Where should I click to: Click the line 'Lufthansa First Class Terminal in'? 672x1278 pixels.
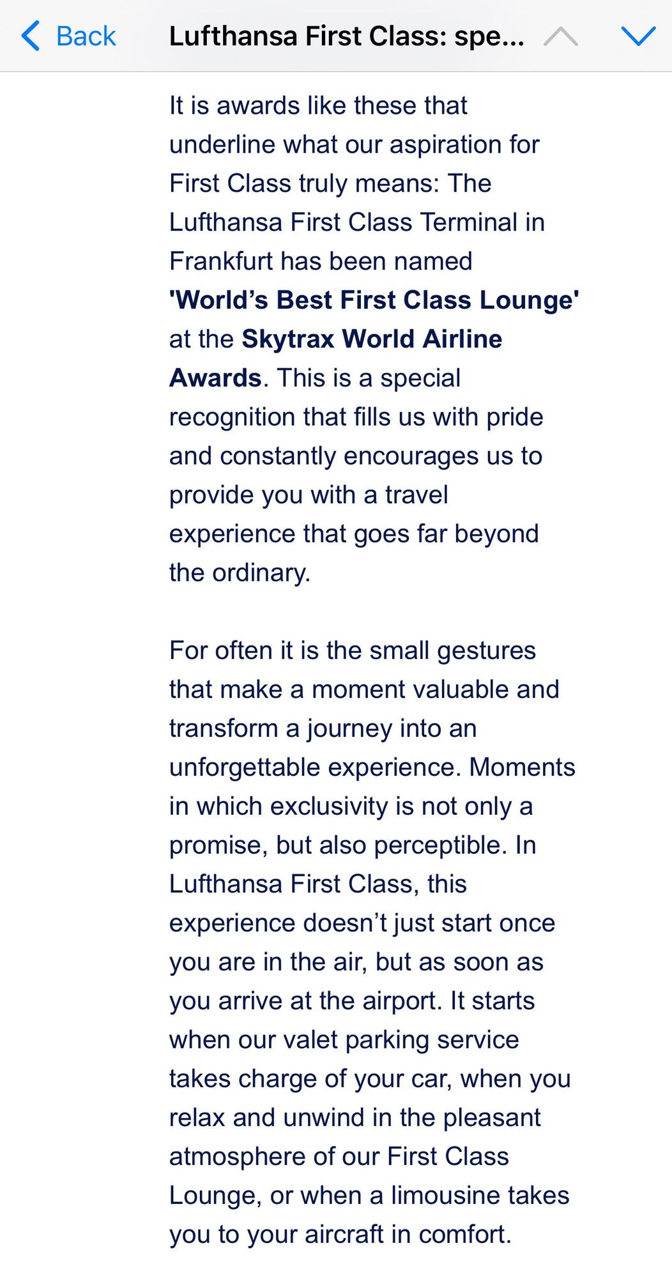point(357,222)
